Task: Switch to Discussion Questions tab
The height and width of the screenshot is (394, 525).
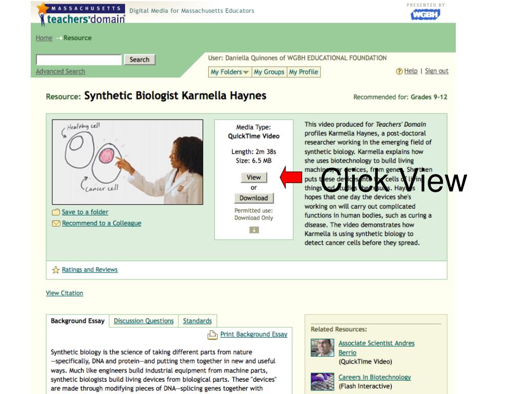Action: pyautogui.click(x=144, y=321)
